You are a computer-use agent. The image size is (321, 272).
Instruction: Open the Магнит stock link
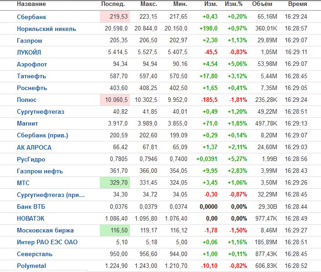(27, 124)
